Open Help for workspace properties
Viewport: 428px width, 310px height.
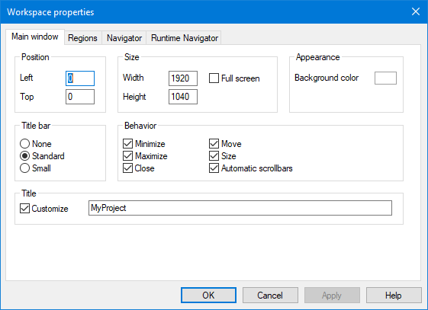tap(394, 296)
